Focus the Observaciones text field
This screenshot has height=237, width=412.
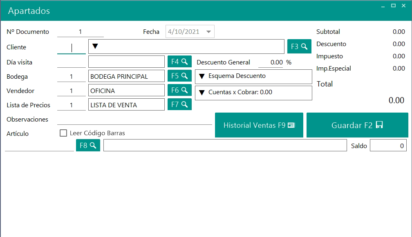[134, 120]
